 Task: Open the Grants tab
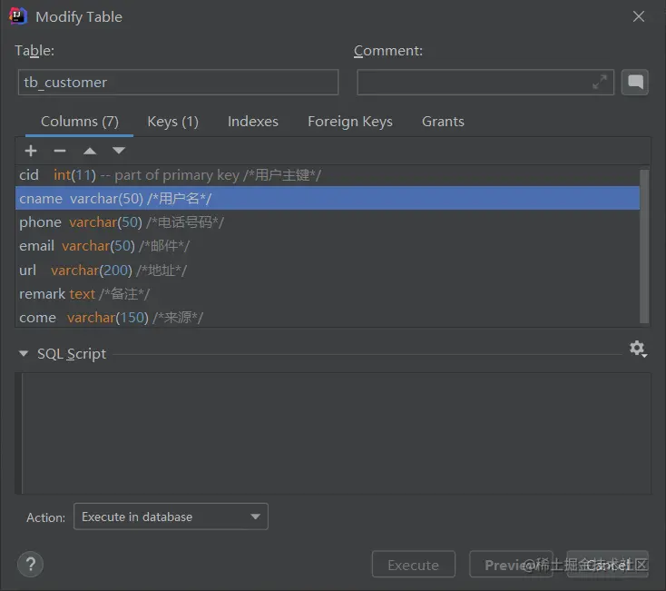(443, 122)
